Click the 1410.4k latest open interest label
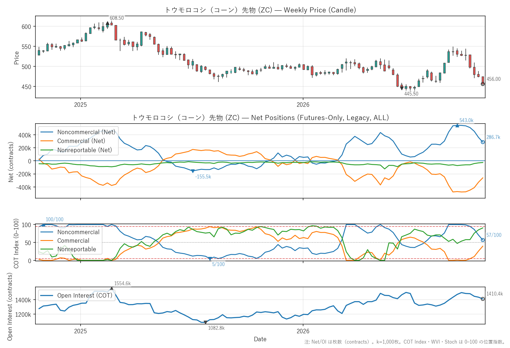The height and width of the screenshot is (348, 510). [x=494, y=294]
